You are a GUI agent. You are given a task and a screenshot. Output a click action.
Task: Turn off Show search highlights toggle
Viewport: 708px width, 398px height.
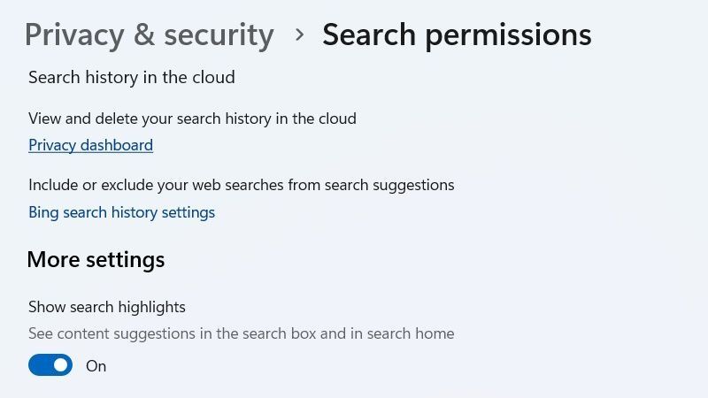point(50,365)
